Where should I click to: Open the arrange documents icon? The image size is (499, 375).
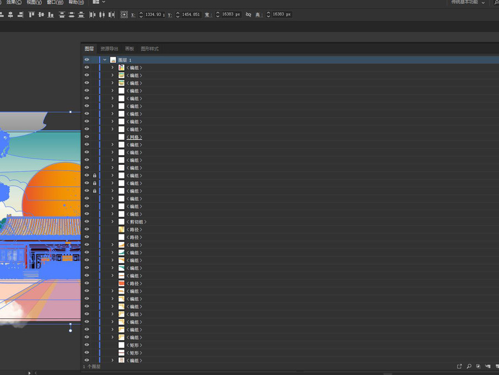pos(96,2)
